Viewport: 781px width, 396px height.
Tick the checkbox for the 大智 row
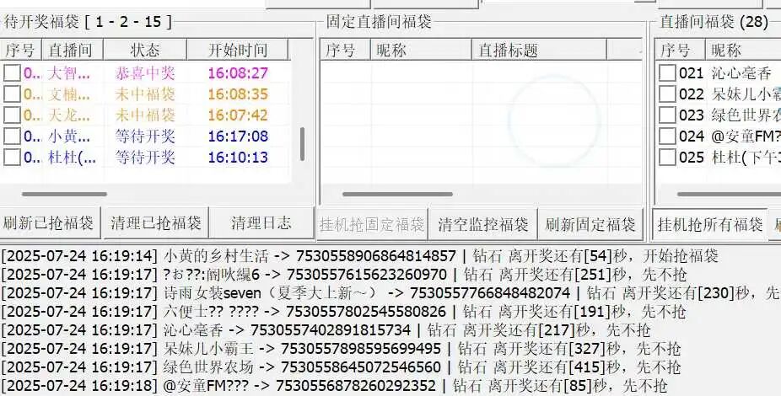12,73
